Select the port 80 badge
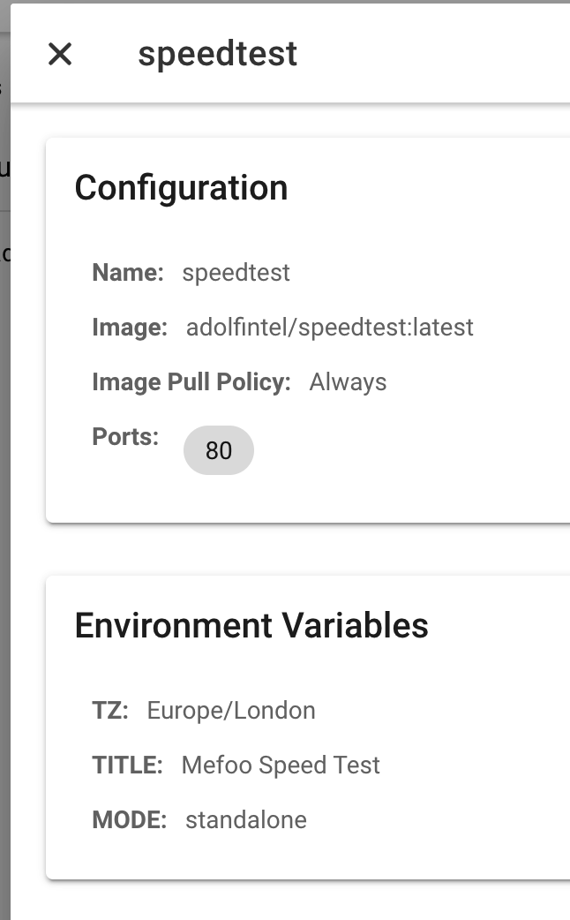This screenshot has width=570, height=920. 219,450
